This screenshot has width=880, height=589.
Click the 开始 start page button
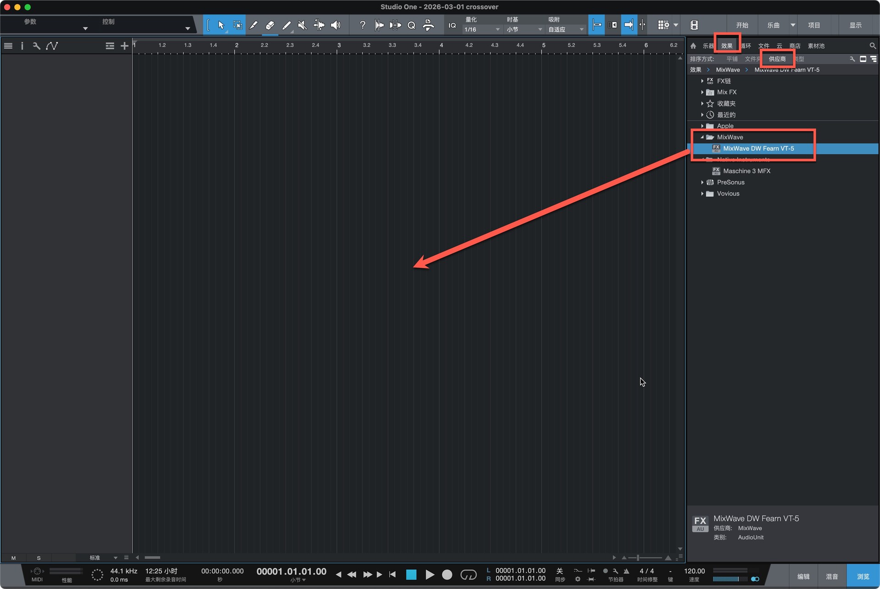[x=742, y=25]
